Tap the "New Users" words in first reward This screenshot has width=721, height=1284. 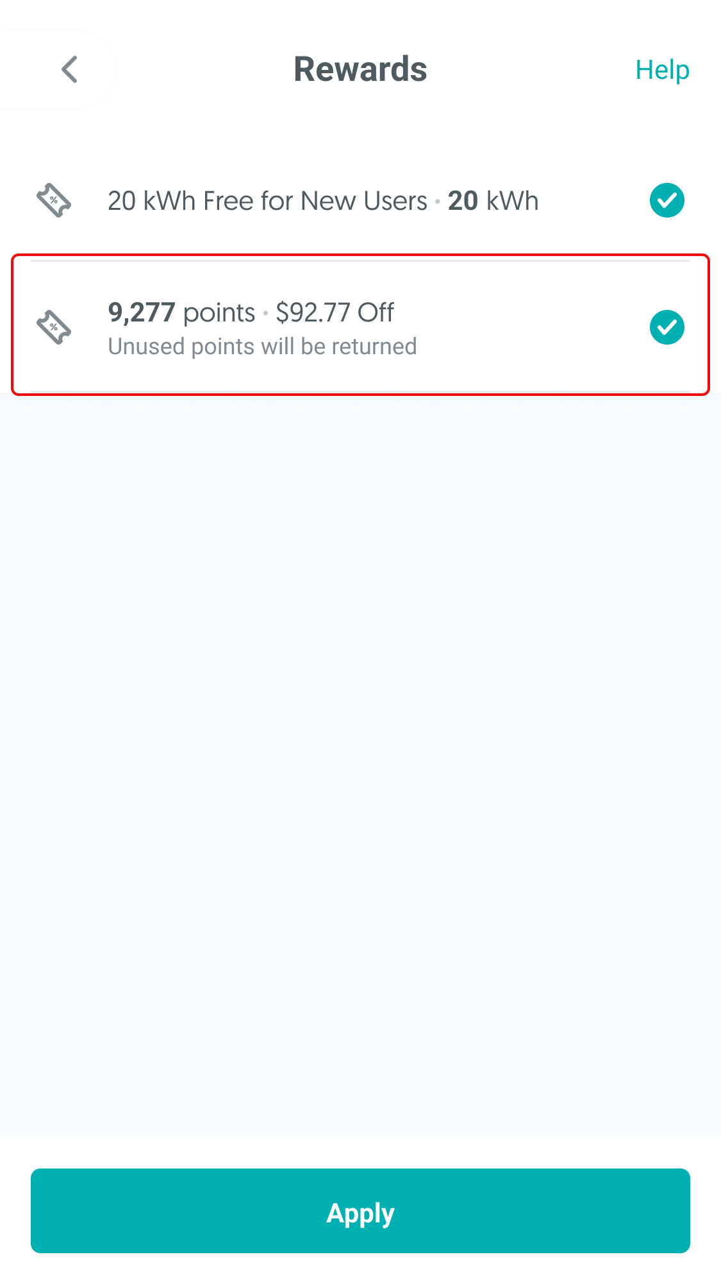coord(363,201)
